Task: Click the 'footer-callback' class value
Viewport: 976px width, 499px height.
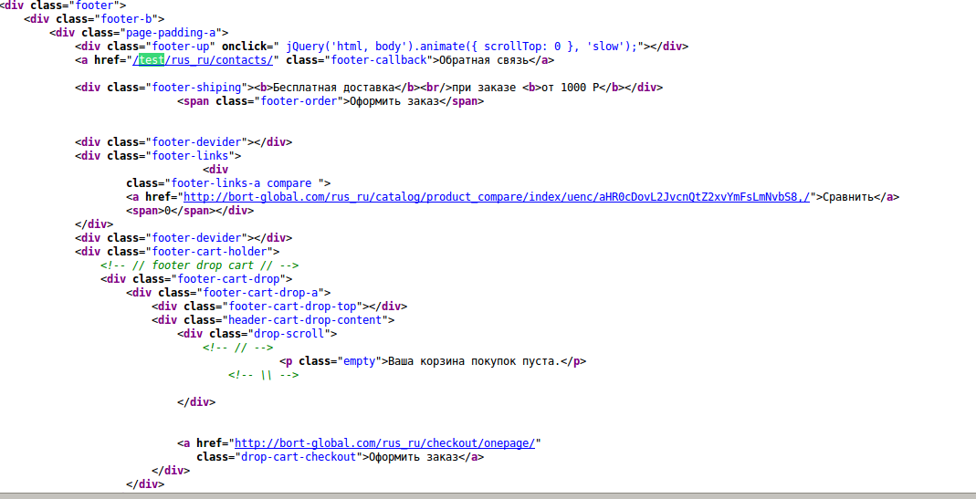Action: (x=379, y=60)
